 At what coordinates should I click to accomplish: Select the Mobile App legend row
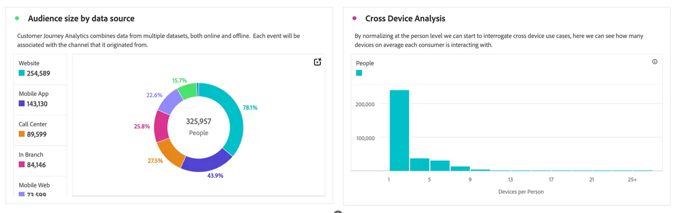[x=40, y=99]
